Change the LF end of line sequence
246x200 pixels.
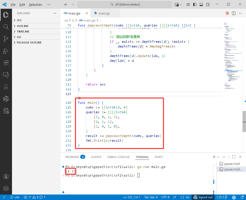coord(175,197)
